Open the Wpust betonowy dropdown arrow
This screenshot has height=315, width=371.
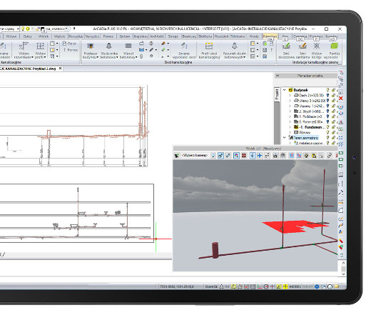[x=136, y=57]
